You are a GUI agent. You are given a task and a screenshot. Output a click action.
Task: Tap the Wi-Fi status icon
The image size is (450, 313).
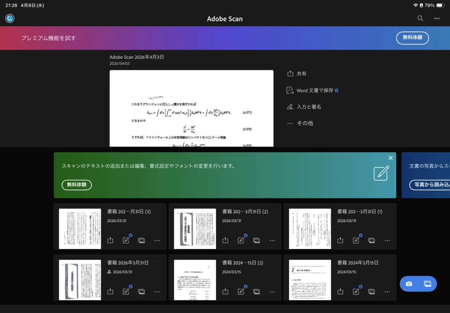pyautogui.click(x=416, y=5)
